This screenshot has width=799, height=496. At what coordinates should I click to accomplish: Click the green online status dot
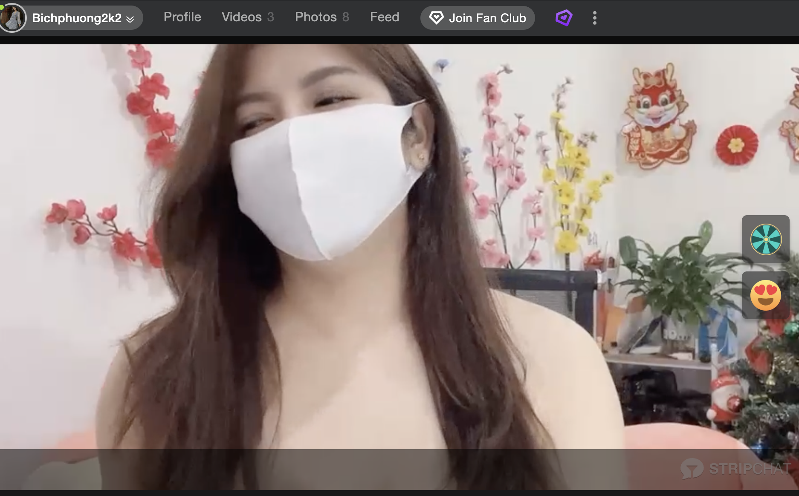2,7
